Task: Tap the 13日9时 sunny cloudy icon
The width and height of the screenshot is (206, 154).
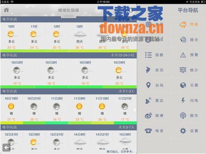Action: coord(34,142)
